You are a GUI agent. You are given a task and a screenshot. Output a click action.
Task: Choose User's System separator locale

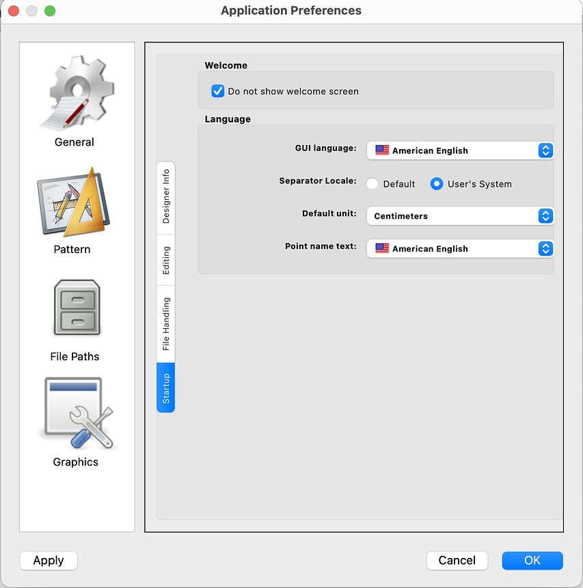point(436,183)
